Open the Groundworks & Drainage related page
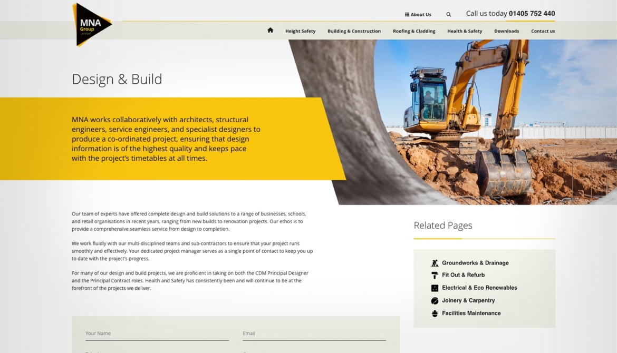This screenshot has width=617, height=353. click(475, 263)
